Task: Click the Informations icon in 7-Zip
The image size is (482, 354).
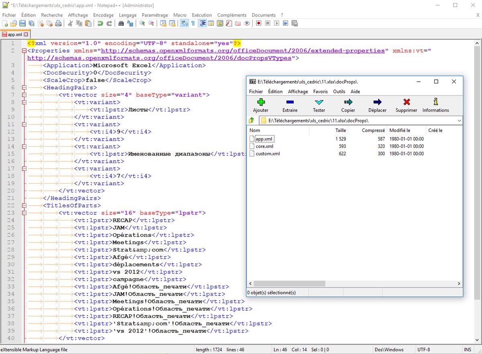Action: 435,103
